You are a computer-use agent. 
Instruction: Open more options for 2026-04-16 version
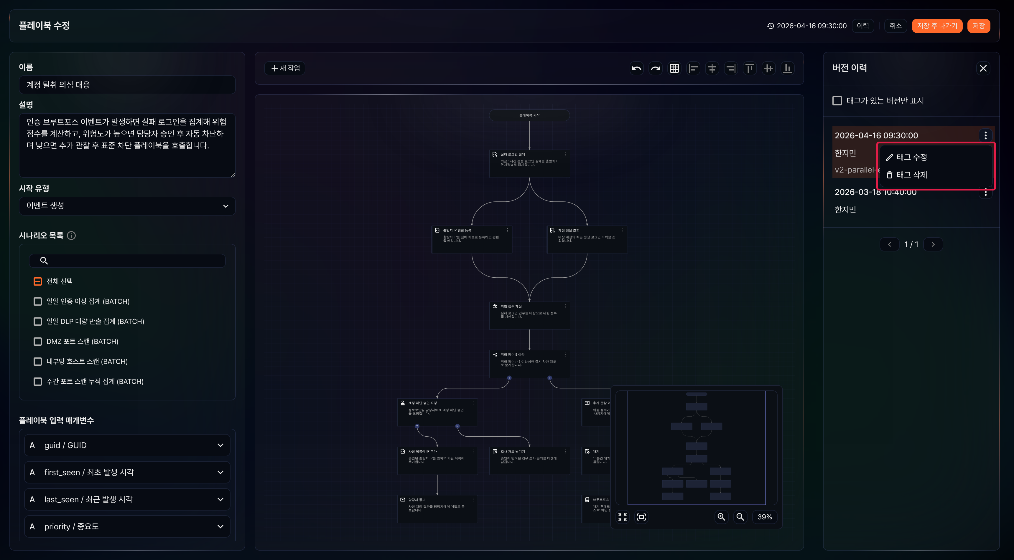(x=985, y=135)
